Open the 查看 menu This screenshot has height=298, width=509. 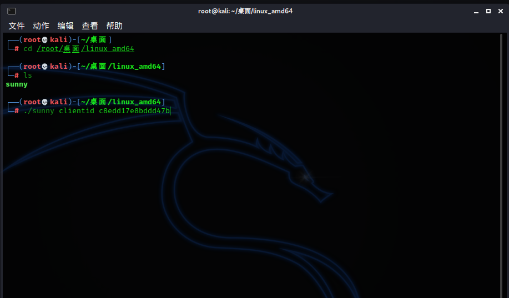90,26
